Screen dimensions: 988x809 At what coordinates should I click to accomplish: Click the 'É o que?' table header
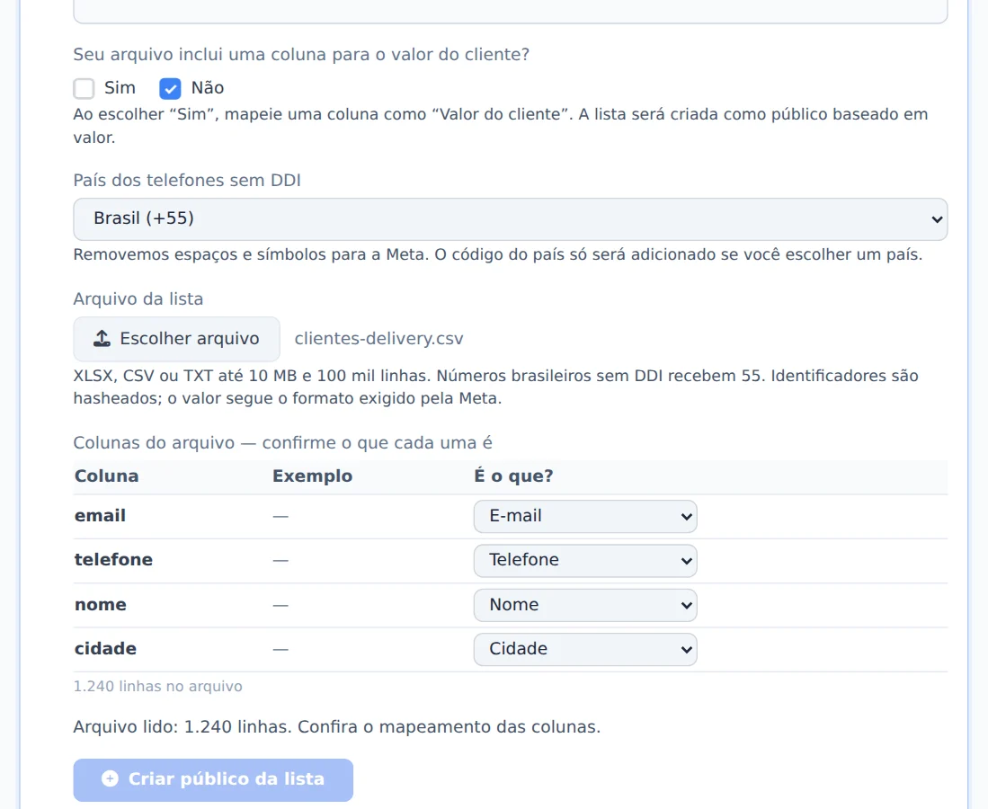pos(513,476)
